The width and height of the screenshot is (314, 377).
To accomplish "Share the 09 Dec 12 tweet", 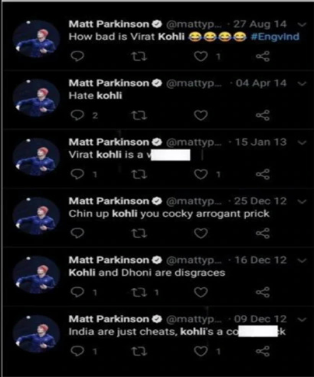I will (x=263, y=351).
